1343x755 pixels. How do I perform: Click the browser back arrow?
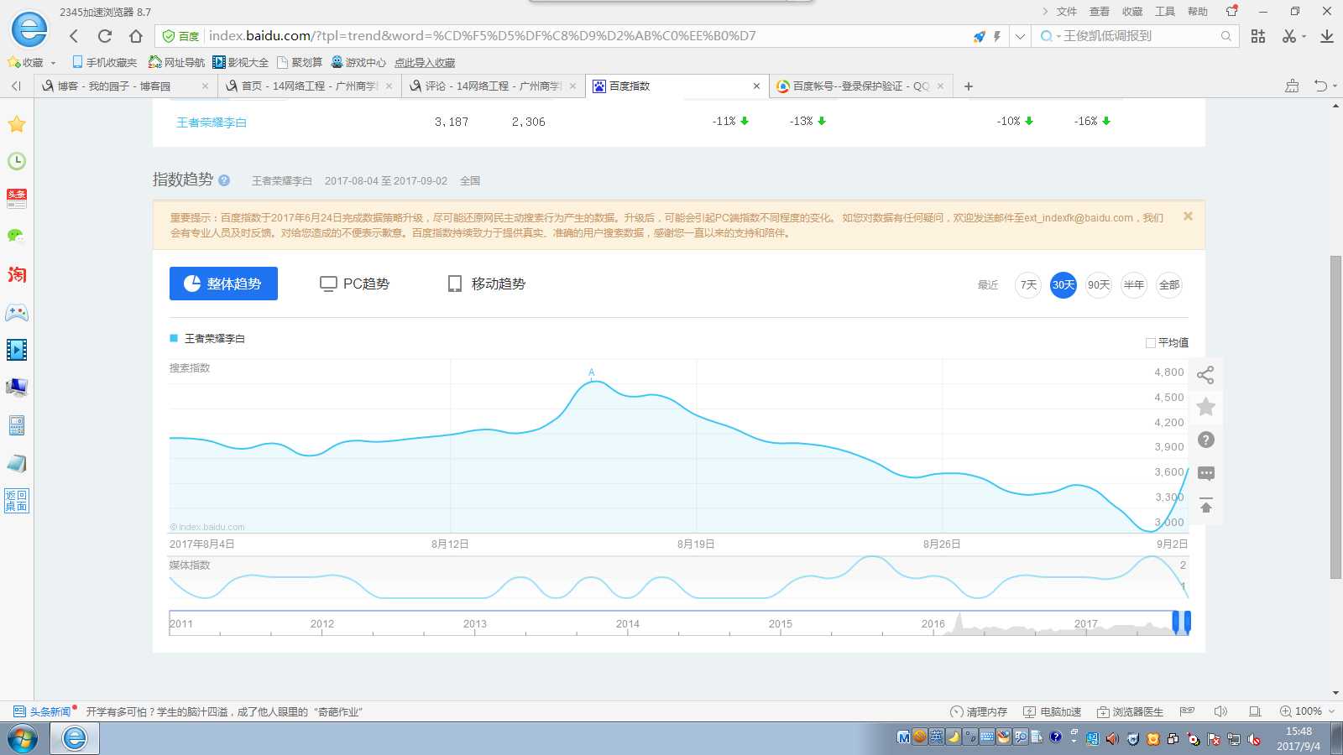[74, 36]
